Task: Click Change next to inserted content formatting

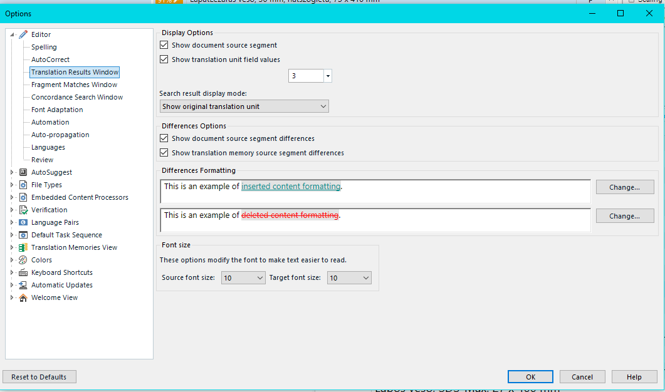Action: pos(624,187)
